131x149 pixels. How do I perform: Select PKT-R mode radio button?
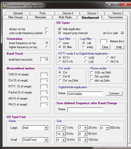coord(108,62)
